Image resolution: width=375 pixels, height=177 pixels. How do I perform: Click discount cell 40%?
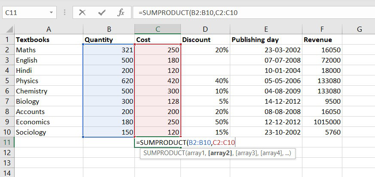[205, 81]
